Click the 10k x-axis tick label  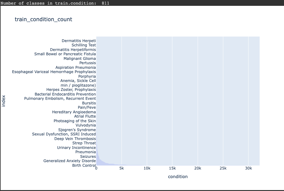pyautogui.click(x=147, y=168)
